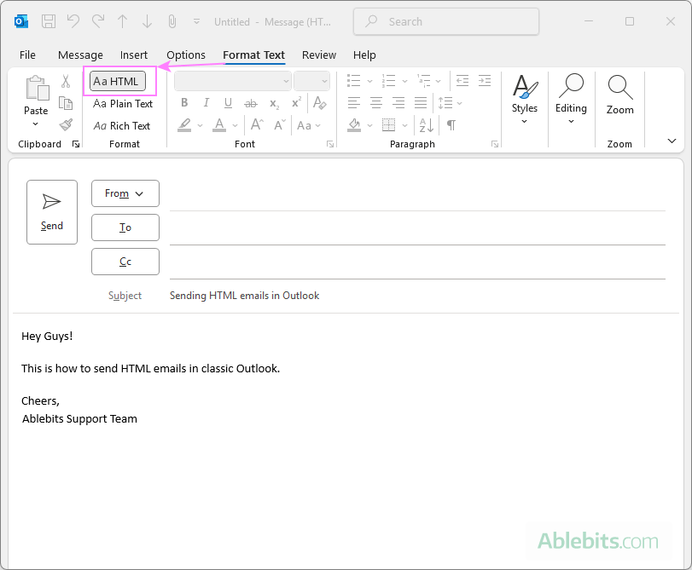
Task: Open highlight color dropdown arrow
Action: 200,125
